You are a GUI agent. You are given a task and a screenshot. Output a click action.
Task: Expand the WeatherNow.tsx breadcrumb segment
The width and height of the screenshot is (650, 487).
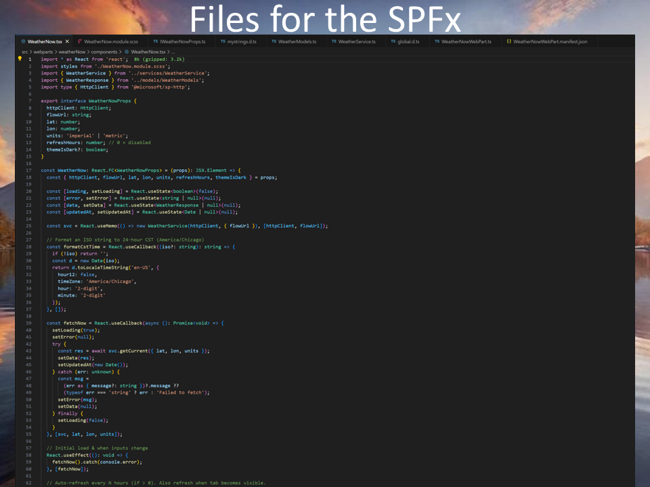point(148,52)
